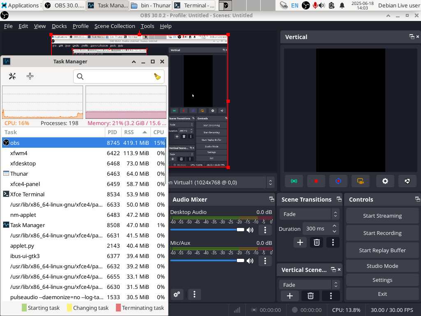Viewport: 421px width, 316px height.
Task: Select the ibus-ui-gtk3 process row
Action: (84, 256)
